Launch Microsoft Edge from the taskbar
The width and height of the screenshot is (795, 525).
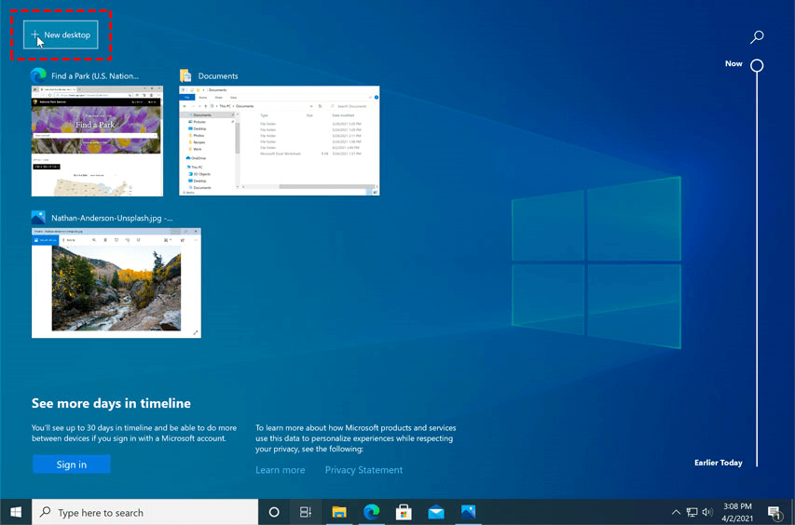tap(371, 512)
